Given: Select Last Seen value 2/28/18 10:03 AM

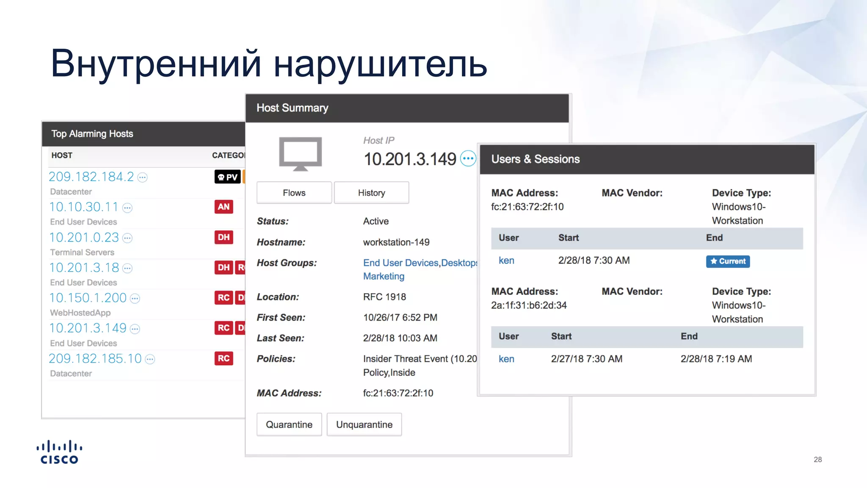Looking at the screenshot, I should tap(400, 338).
